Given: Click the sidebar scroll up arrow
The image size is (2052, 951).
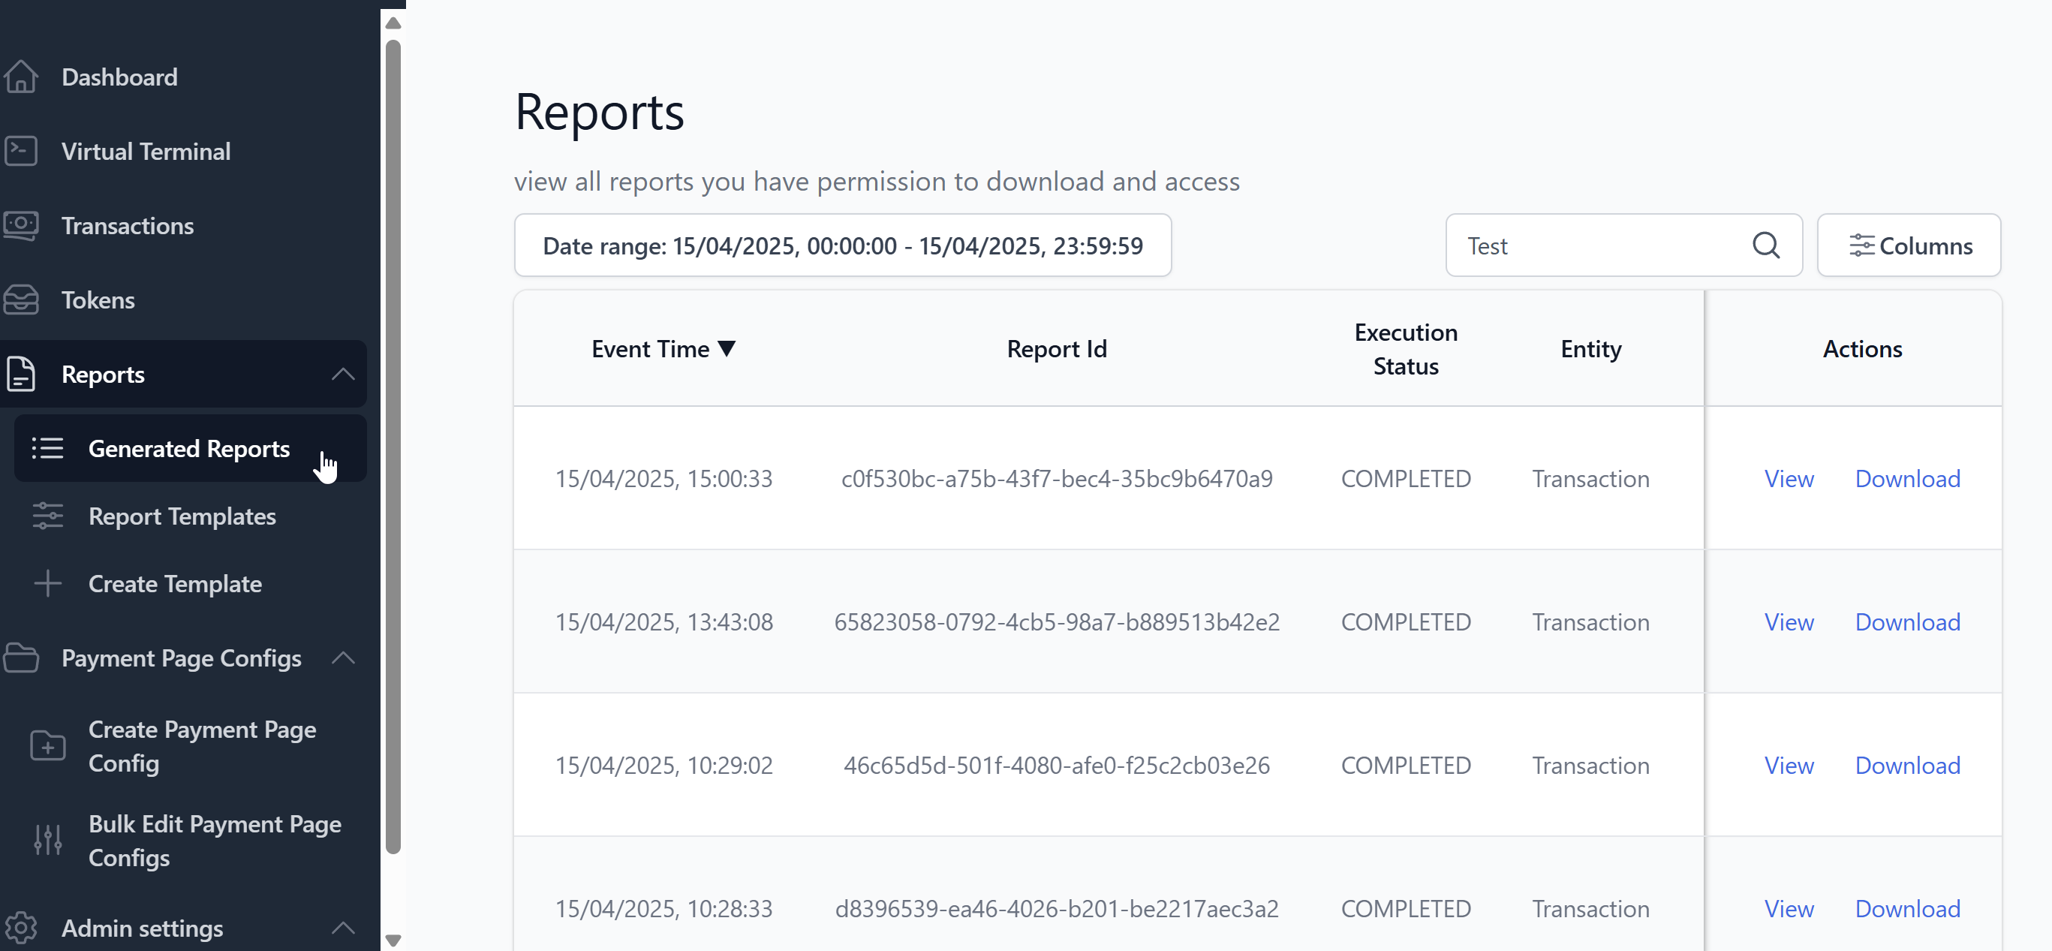Looking at the screenshot, I should coord(393,23).
